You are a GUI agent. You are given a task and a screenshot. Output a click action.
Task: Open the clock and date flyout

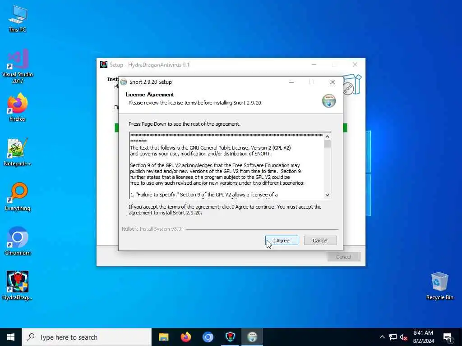coord(423,337)
